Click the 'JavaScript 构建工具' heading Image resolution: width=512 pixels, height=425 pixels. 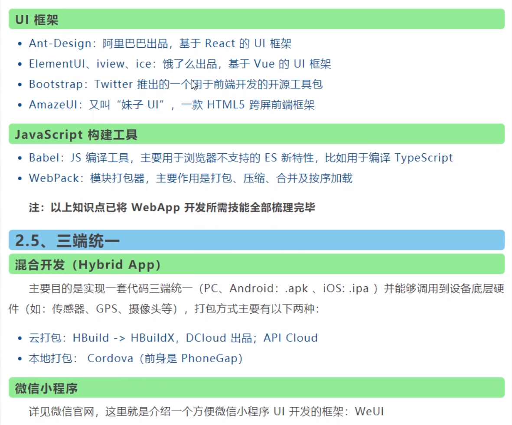pos(256,134)
